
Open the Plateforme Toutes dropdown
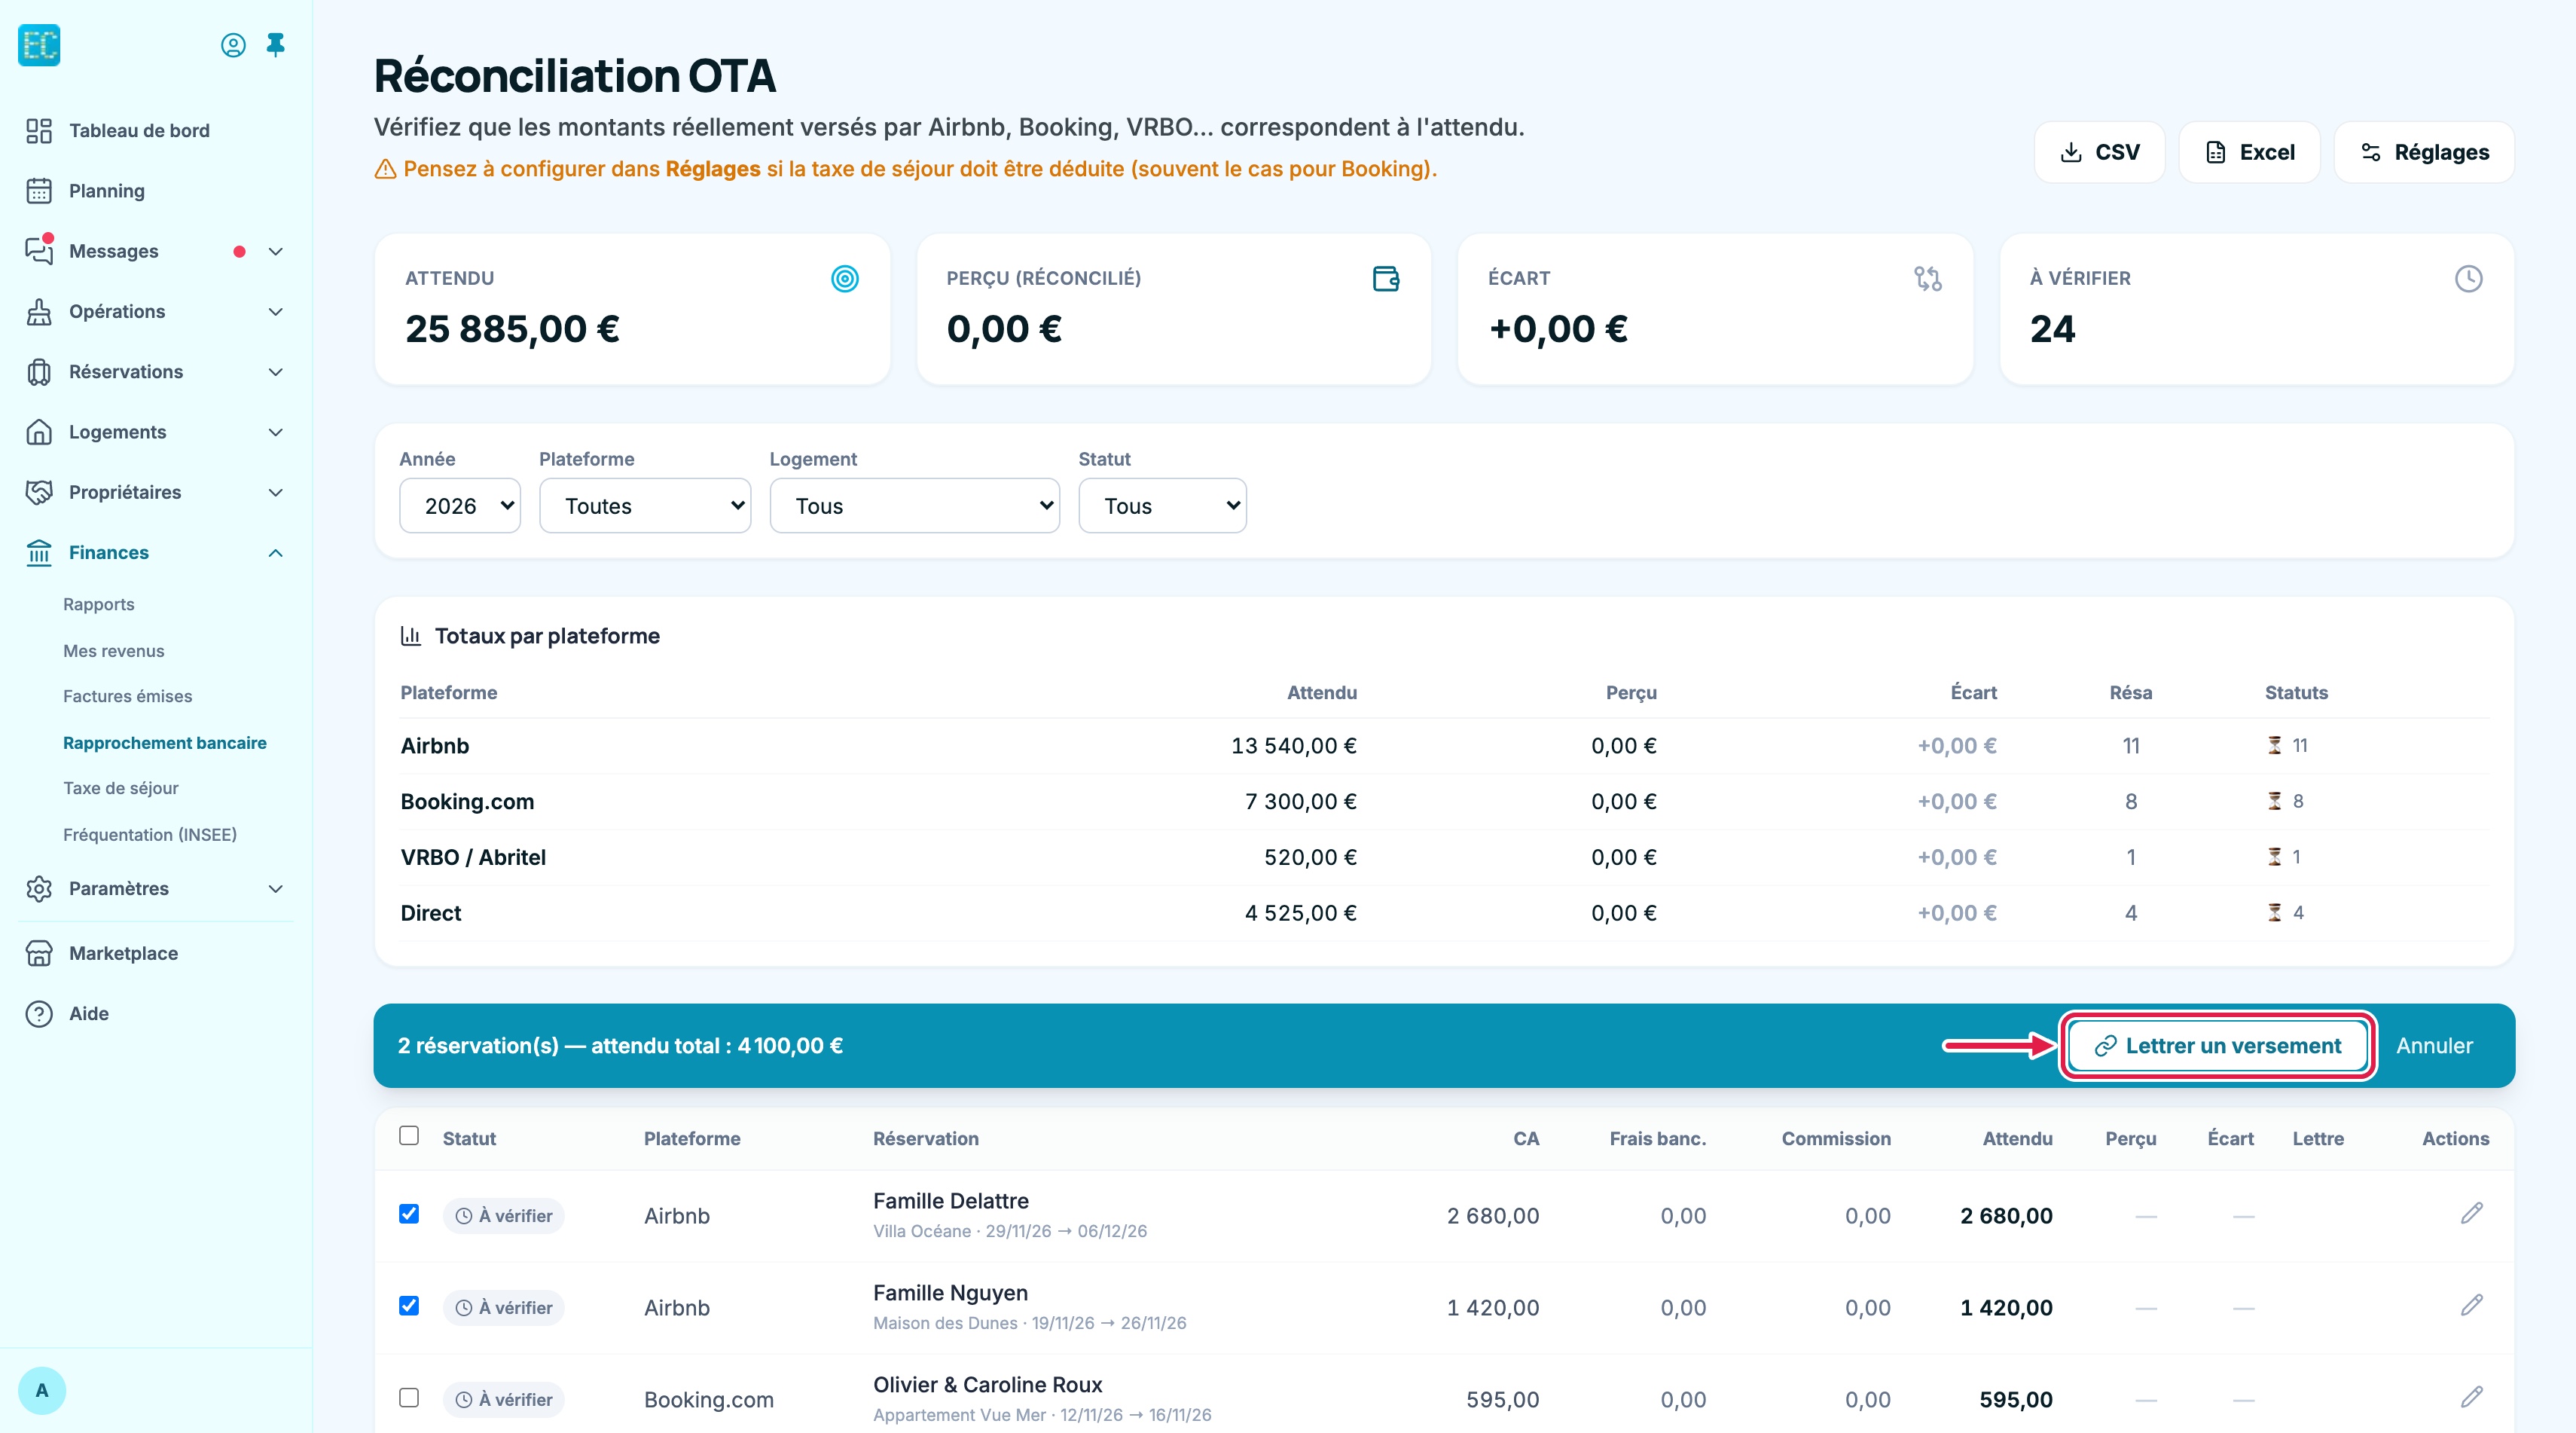click(x=645, y=506)
